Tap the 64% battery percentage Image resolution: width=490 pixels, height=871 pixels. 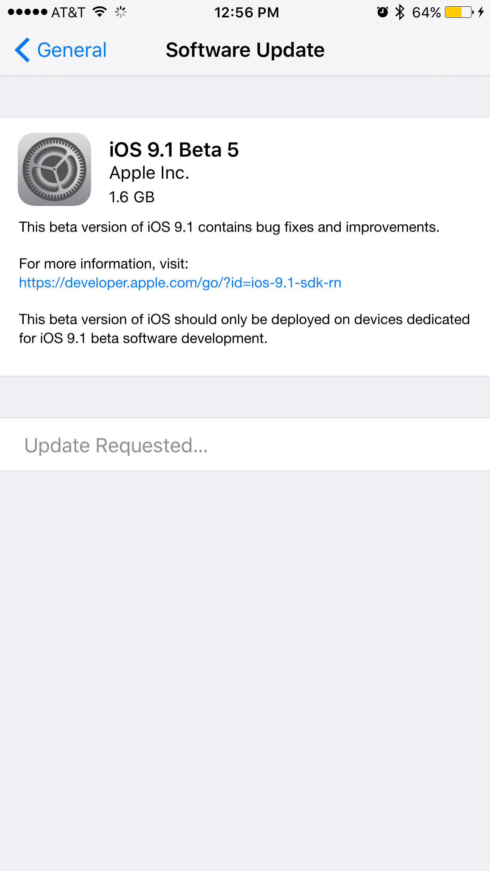(426, 13)
